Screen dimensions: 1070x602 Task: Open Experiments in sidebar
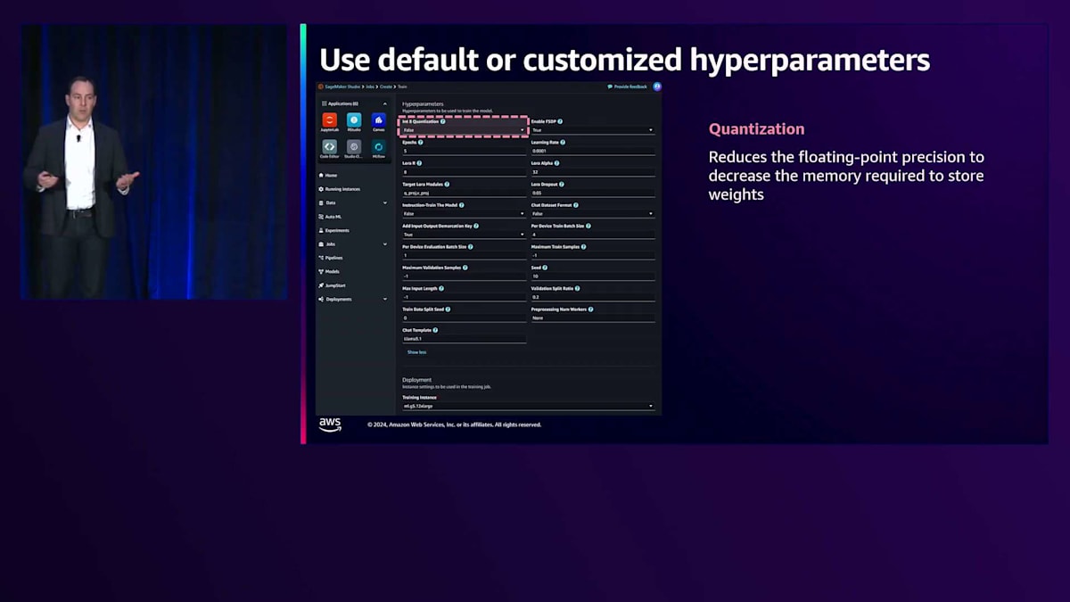pyautogui.click(x=333, y=230)
